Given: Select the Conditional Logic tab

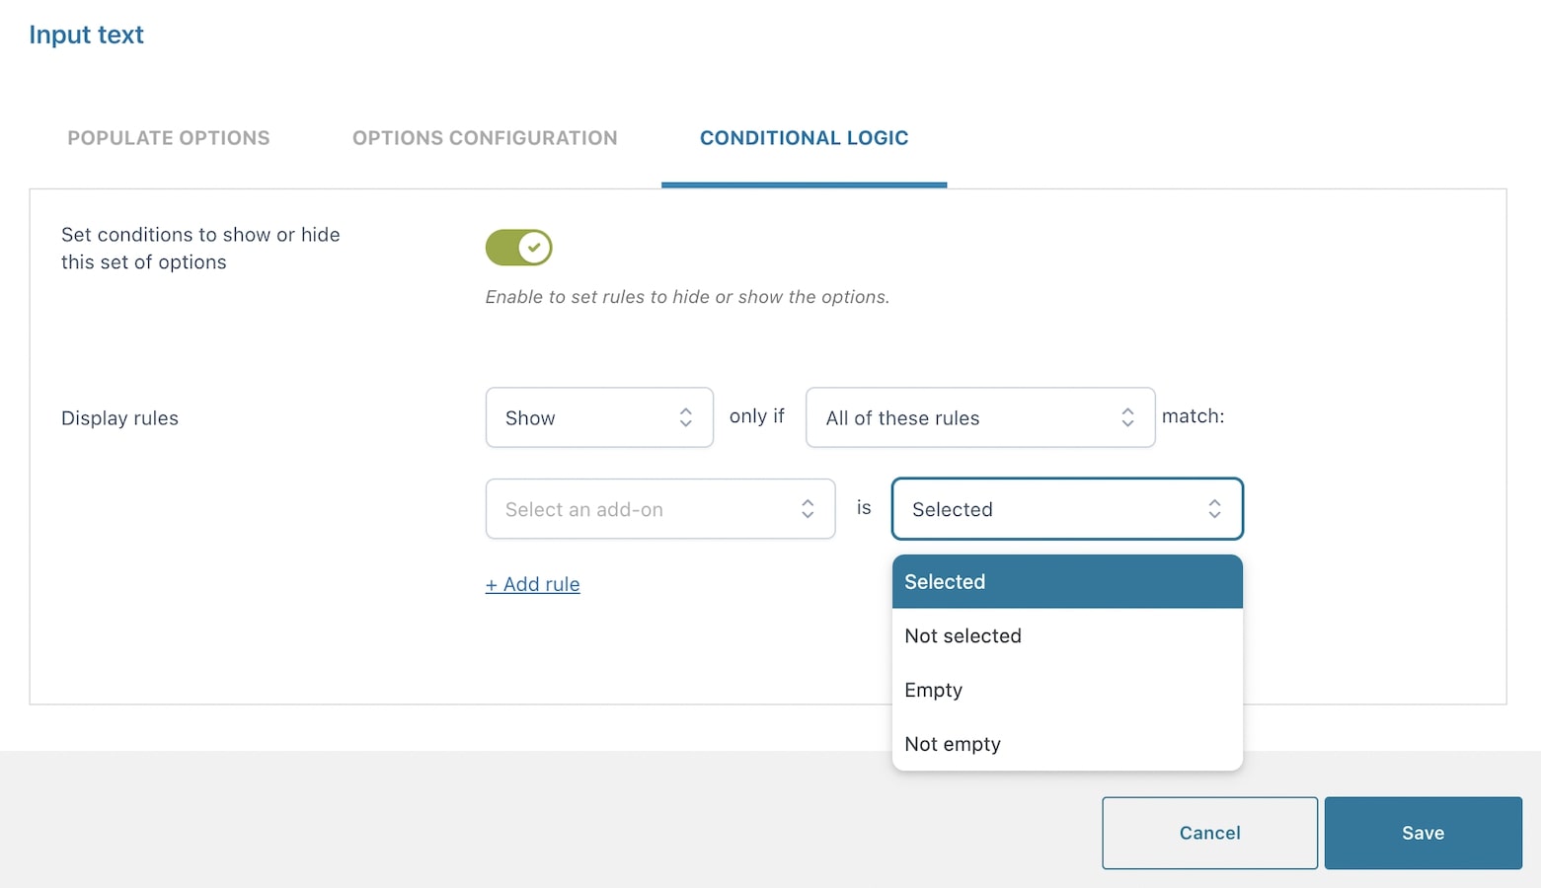Looking at the screenshot, I should [804, 138].
